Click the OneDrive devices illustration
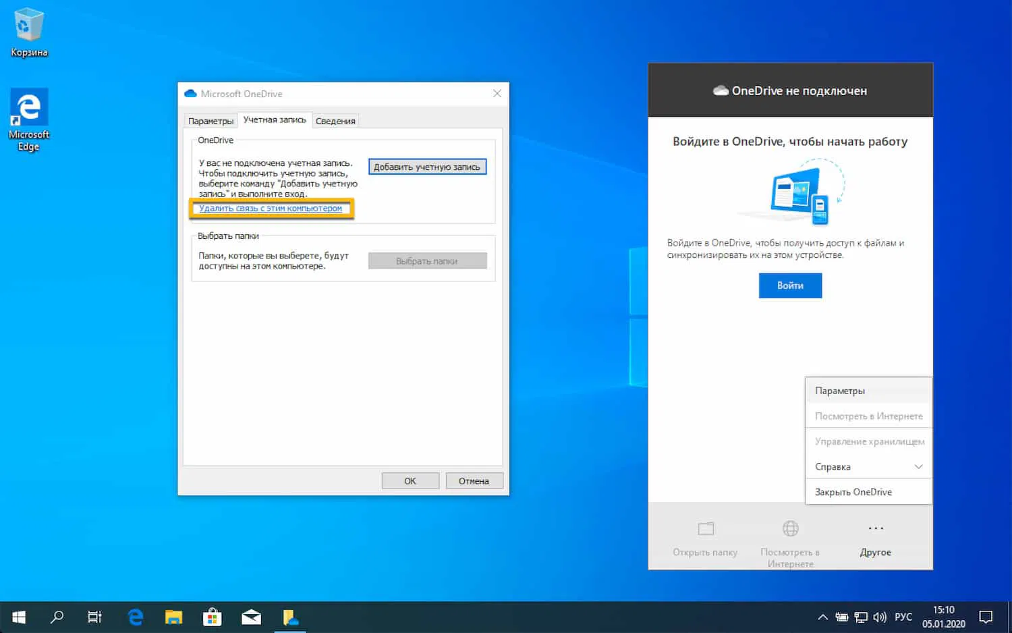The image size is (1012, 633). tap(791, 192)
